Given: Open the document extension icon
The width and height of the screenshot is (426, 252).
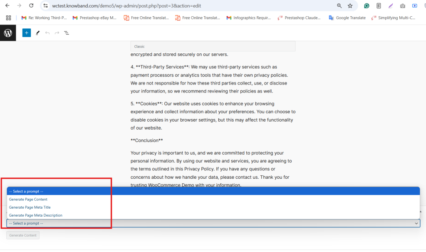Looking at the screenshot, I should [x=379, y=6].
